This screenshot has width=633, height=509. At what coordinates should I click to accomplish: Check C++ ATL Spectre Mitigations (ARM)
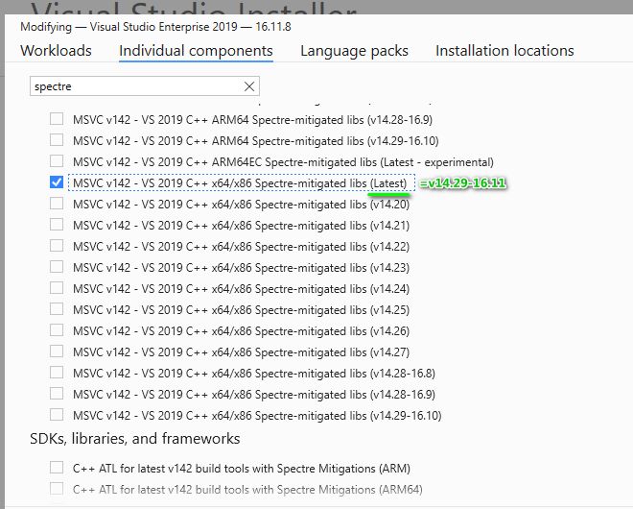coord(57,468)
